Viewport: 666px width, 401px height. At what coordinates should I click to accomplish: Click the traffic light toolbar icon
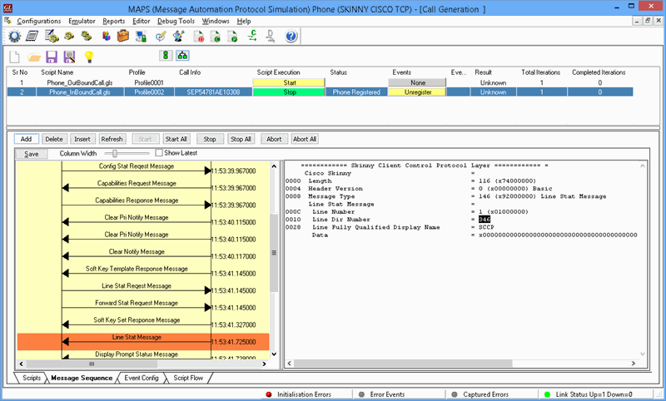(166, 55)
